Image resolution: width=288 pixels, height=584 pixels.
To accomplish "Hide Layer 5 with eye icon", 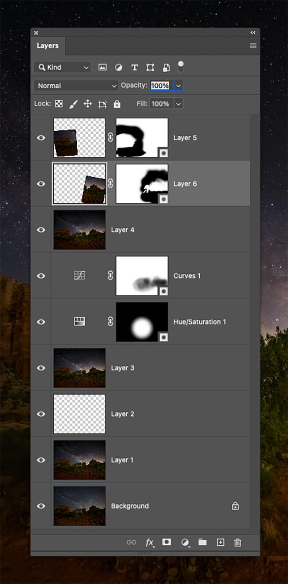I will [x=41, y=138].
